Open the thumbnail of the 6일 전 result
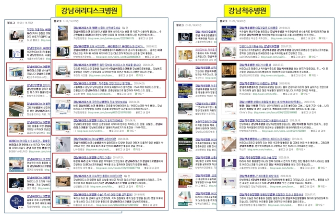Viewport: 336px width, 215px height. (63, 33)
